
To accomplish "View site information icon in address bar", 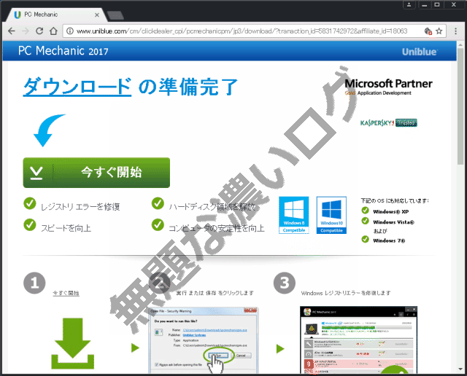I will point(70,31).
